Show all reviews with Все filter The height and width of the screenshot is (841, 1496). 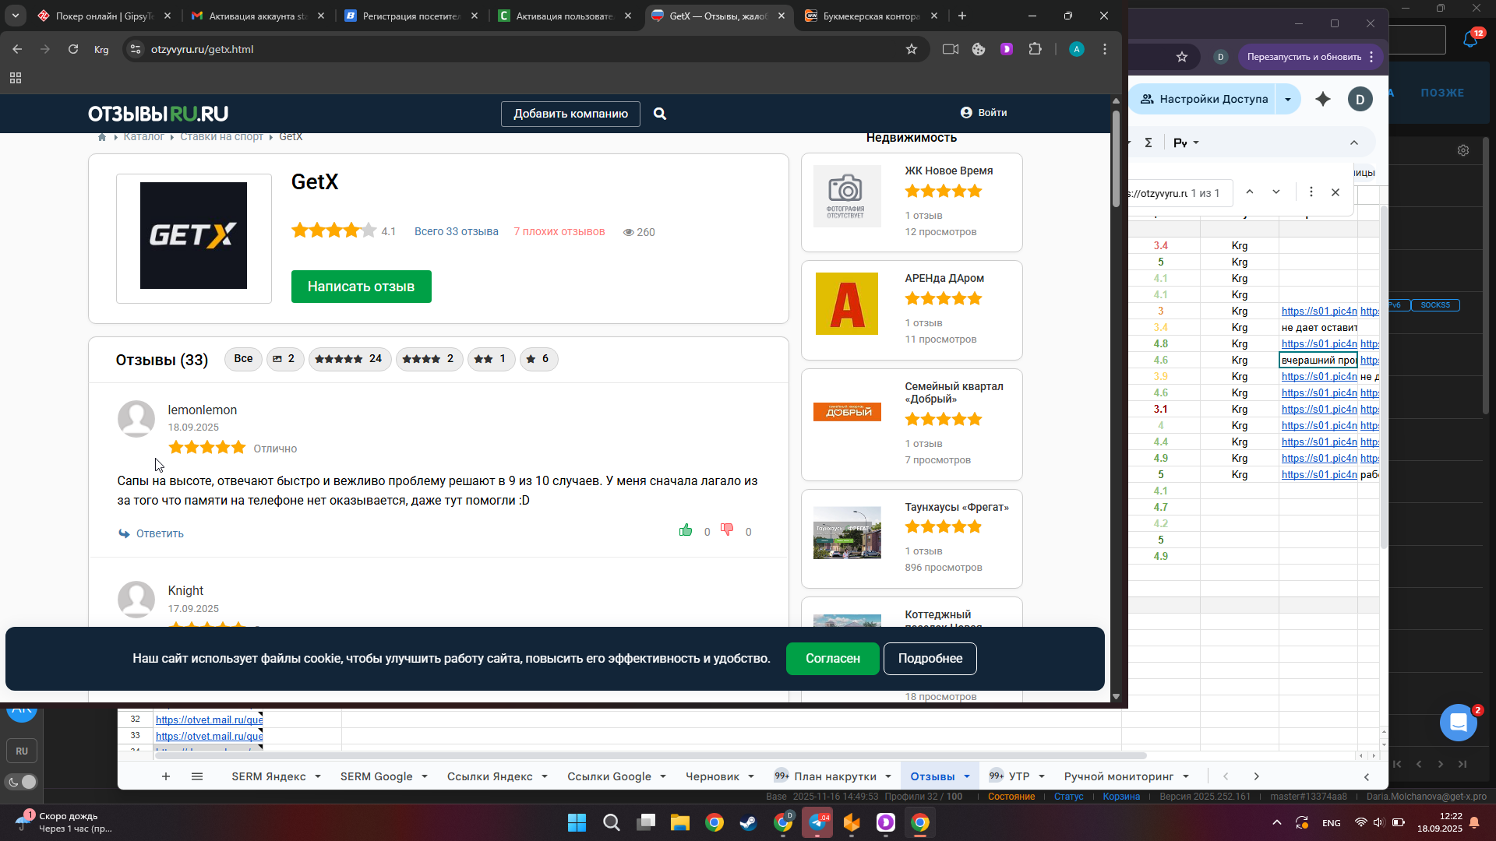pos(243,359)
